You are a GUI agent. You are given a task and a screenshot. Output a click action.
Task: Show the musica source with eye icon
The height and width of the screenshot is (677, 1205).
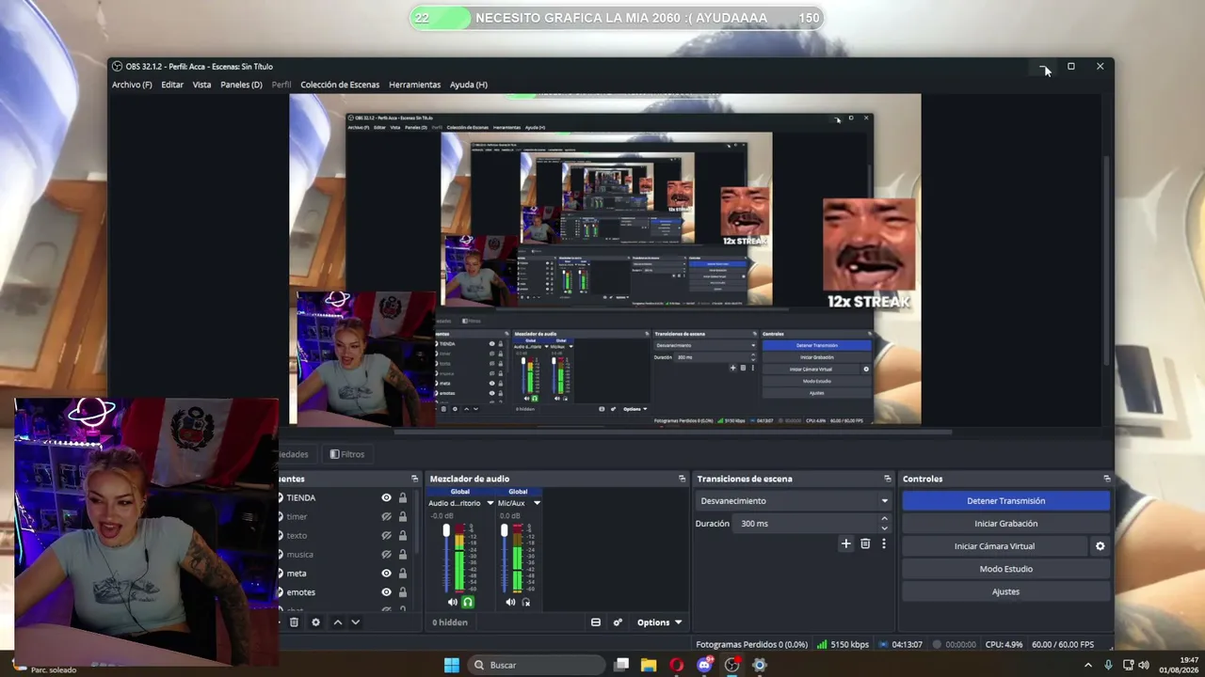[386, 554]
